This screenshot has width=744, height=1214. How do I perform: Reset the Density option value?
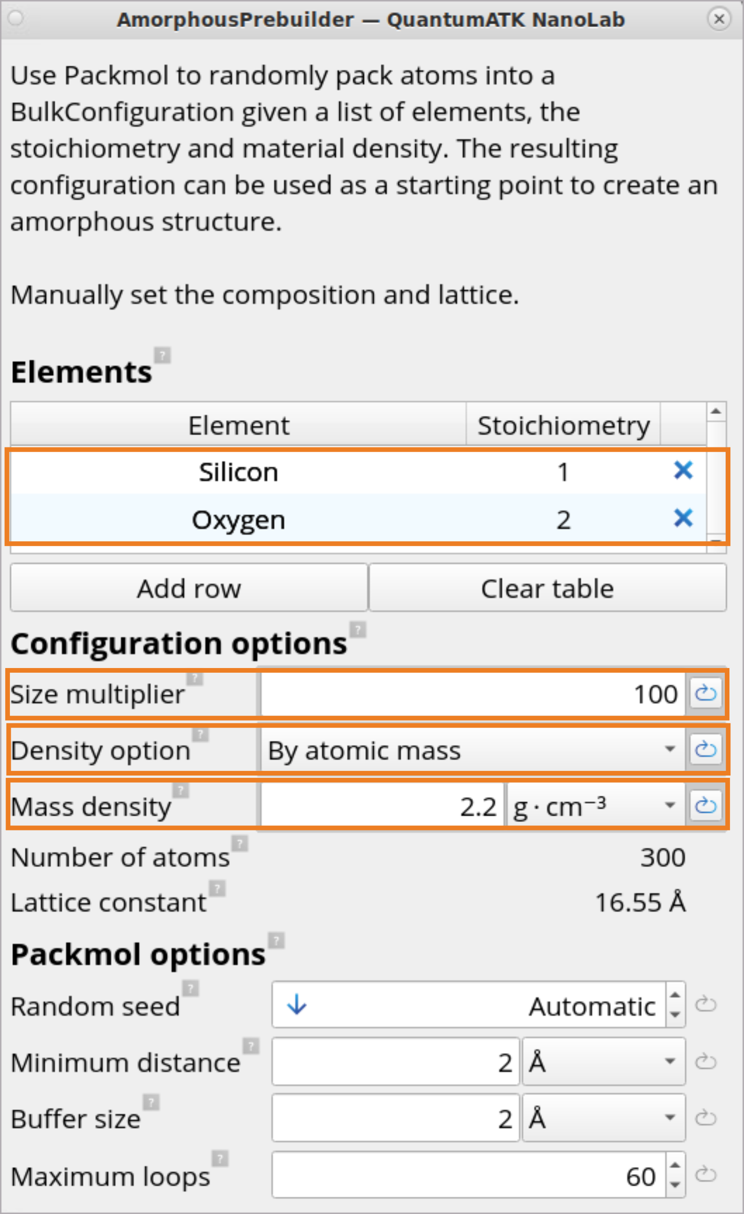[706, 749]
